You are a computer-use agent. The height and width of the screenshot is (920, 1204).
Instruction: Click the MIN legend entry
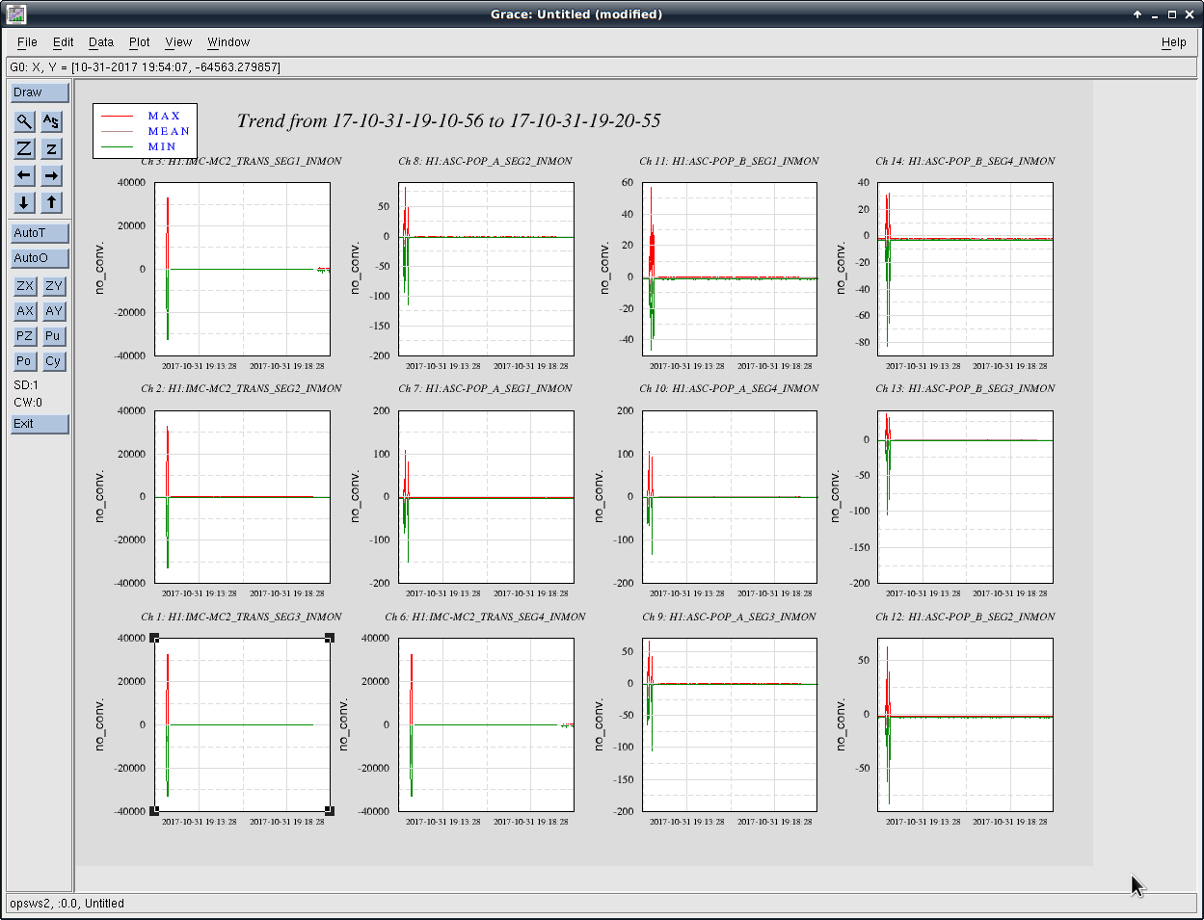(162, 146)
